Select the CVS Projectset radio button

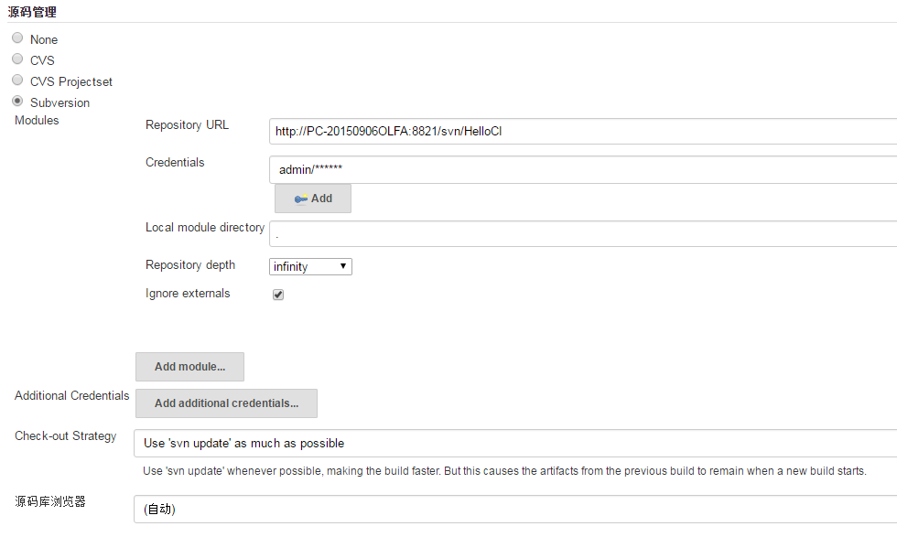pos(17,81)
